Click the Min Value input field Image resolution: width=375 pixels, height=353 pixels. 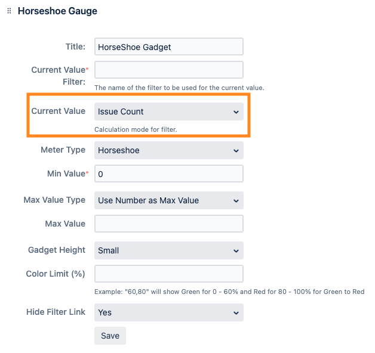pyautogui.click(x=168, y=174)
